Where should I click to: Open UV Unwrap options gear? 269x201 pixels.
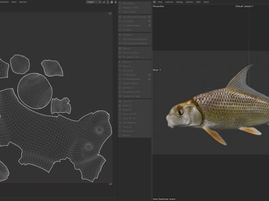pyautogui.click(x=150, y=21)
